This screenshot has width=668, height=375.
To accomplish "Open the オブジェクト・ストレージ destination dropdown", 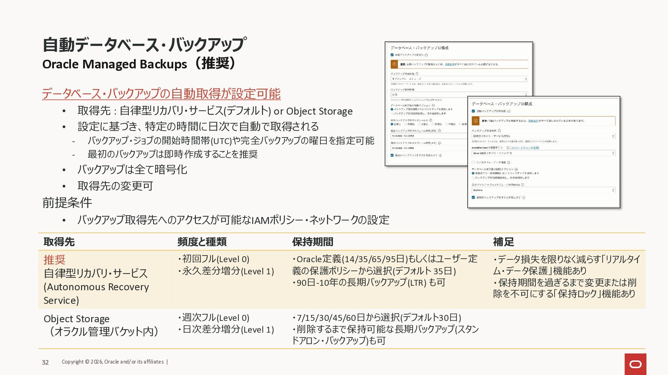I will coord(459,79).
